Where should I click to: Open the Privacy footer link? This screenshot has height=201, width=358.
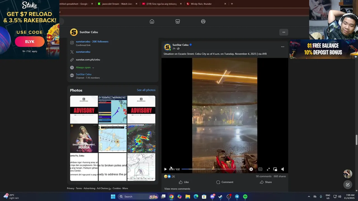(x=70, y=188)
